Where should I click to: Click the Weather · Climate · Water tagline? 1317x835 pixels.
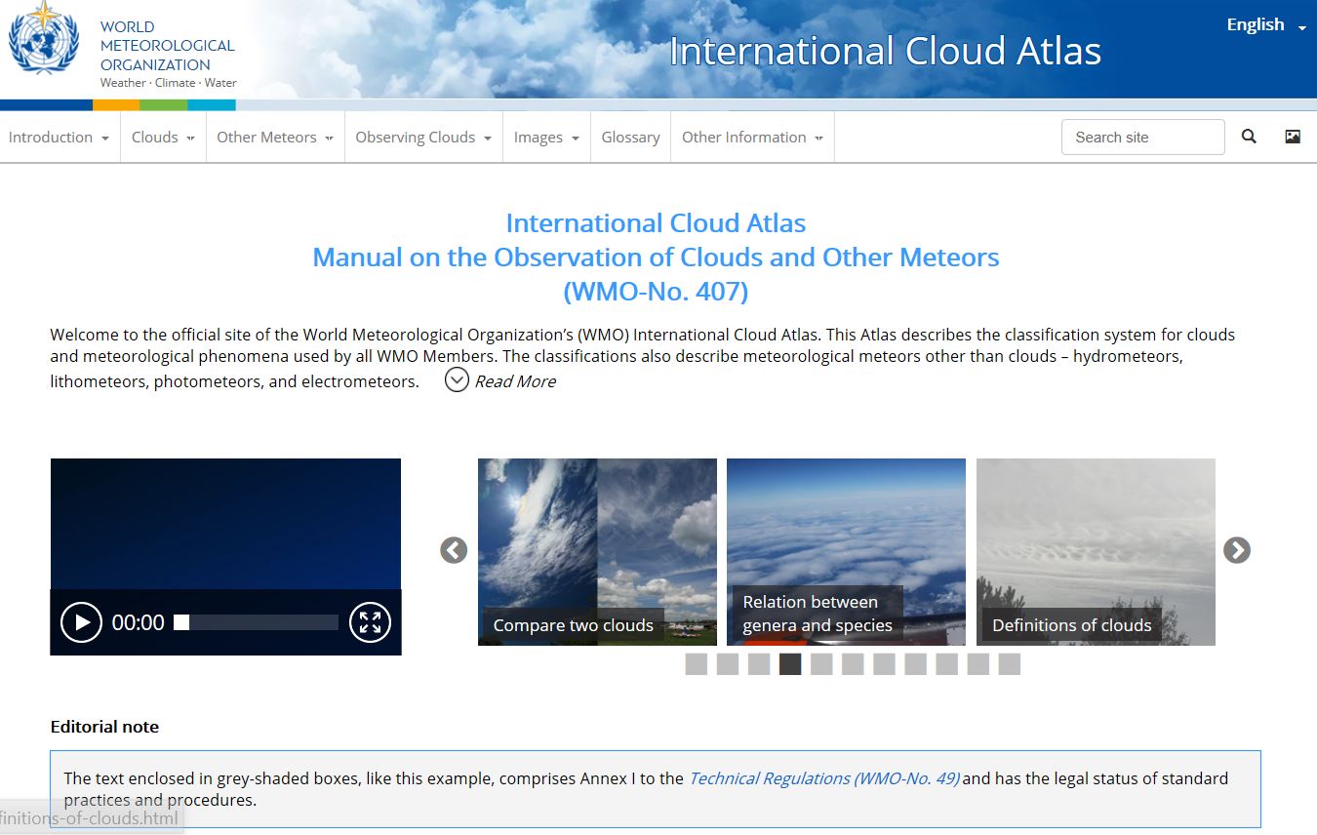169,83
